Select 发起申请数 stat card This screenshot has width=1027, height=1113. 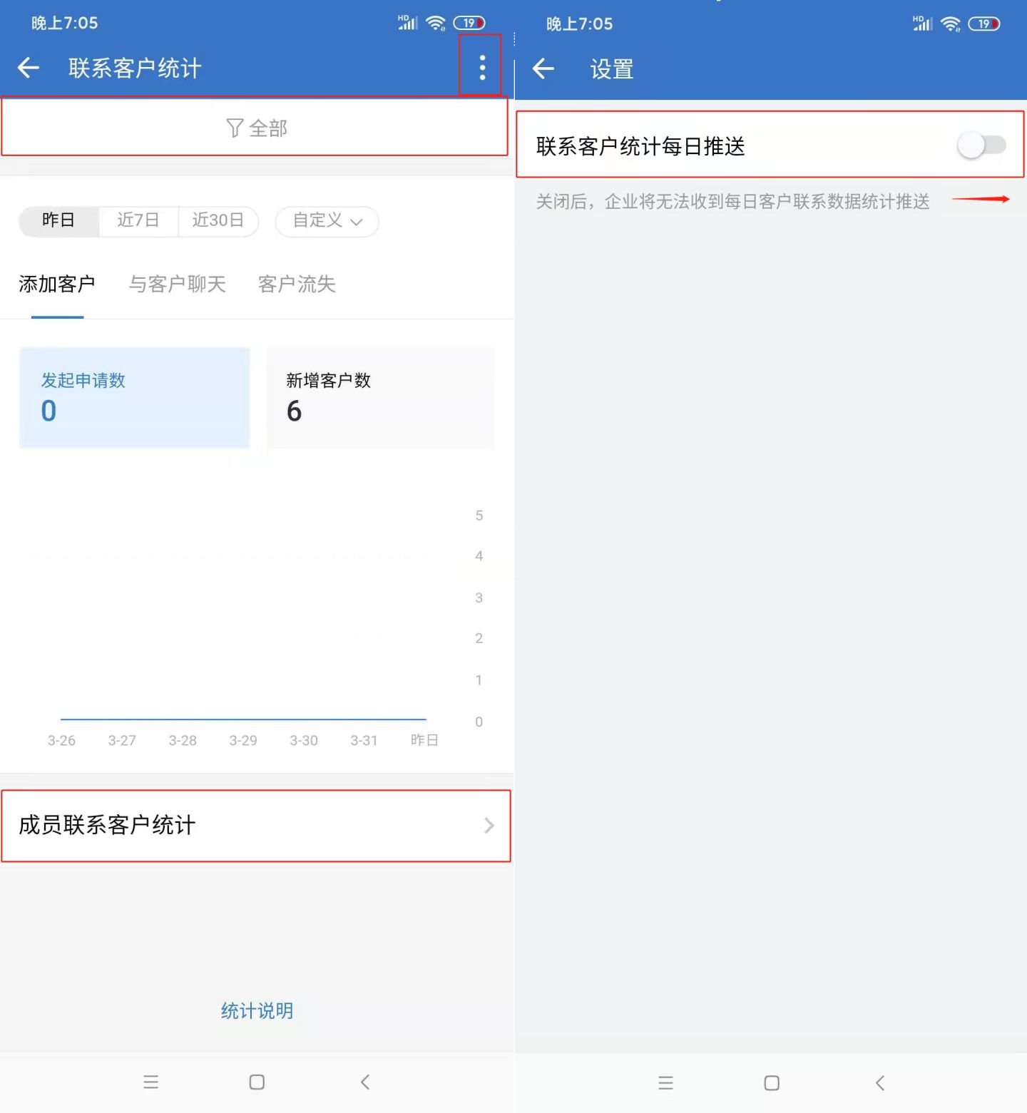click(x=135, y=398)
